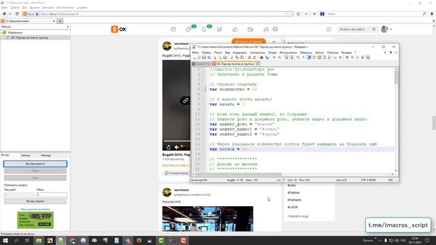This screenshot has height=245, width=436.
Task: Select the first inactive Notepad++ document tab
Action: pyautogui.click(x=201, y=64)
